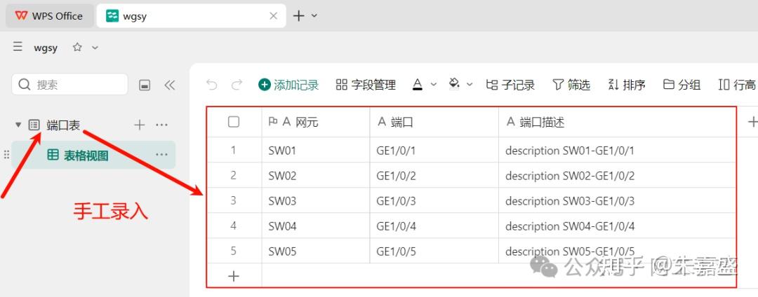Image resolution: width=758 pixels, height=297 pixels.
Task: Select the 端口表 sheet in sidebar
Action: (x=63, y=125)
